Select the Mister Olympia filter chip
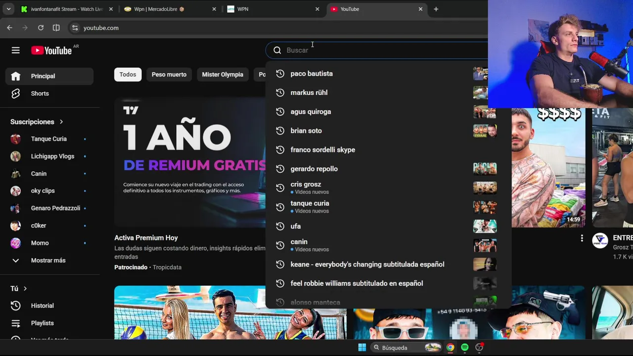This screenshot has height=356, width=633. [223, 75]
